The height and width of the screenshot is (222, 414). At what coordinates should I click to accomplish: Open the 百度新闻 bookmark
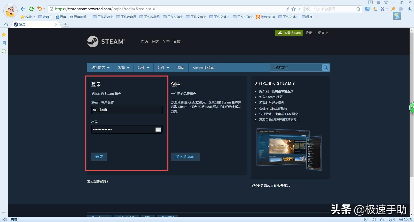click(80, 17)
